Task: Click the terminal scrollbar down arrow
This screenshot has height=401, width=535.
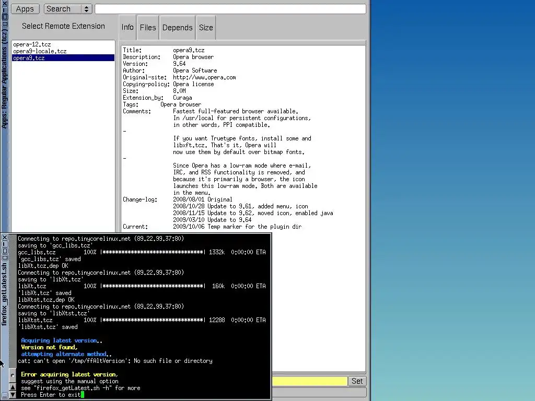Action: coord(13,395)
